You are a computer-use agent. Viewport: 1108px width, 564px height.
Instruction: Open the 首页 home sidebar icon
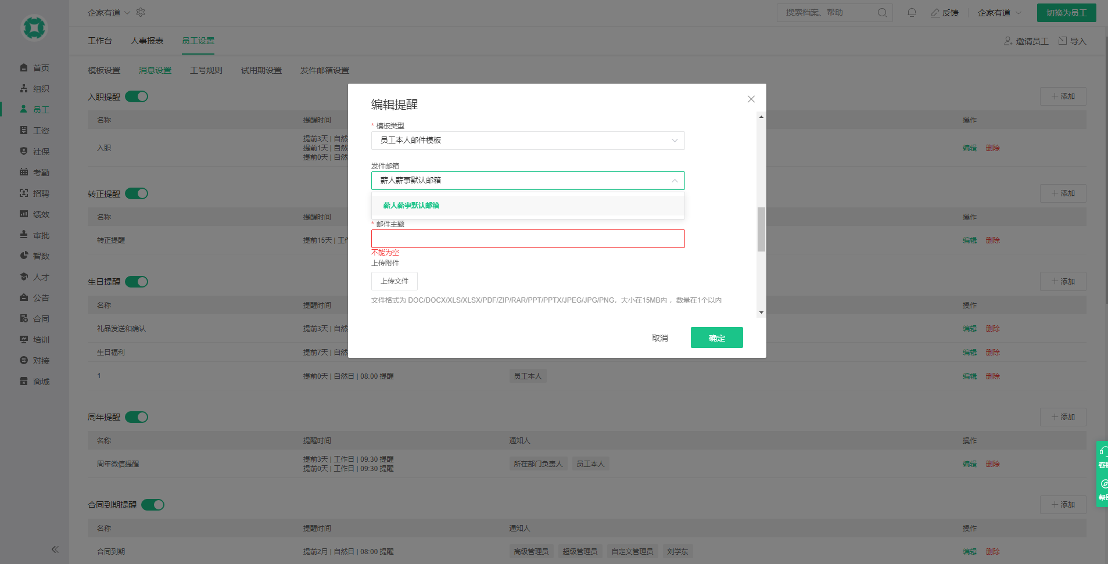24,68
